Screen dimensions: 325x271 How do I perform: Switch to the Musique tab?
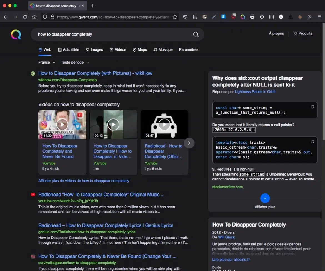(x=163, y=50)
